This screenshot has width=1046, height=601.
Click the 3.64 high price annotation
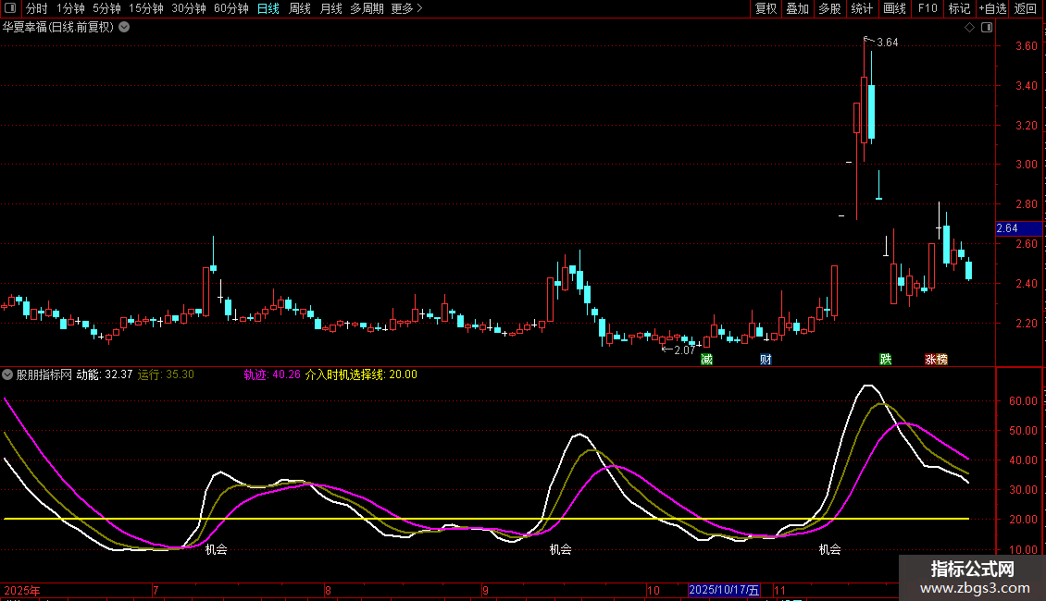(x=887, y=43)
